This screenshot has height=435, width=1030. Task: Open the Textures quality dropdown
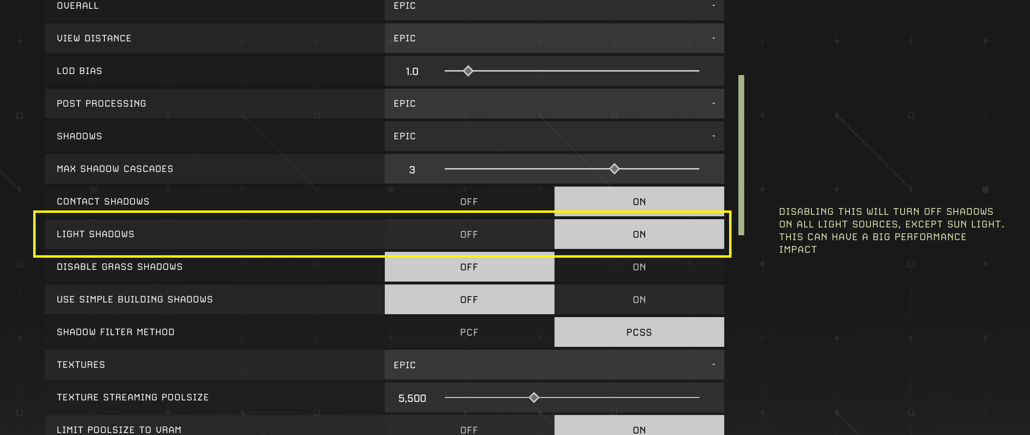(554, 364)
